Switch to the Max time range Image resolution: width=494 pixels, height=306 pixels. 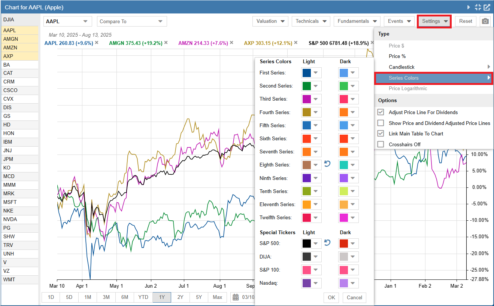click(x=217, y=297)
